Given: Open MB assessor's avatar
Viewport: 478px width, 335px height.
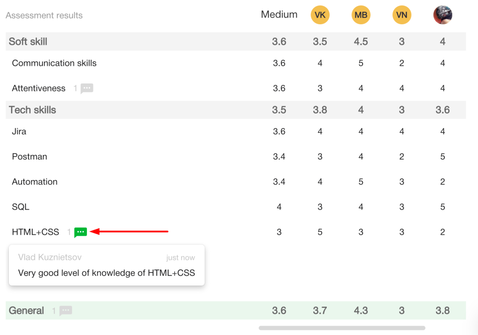Looking at the screenshot, I should click(361, 14).
